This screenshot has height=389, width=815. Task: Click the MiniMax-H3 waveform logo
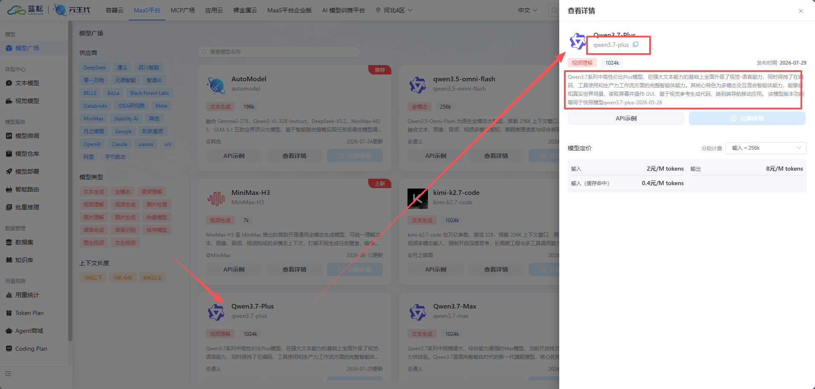pyautogui.click(x=216, y=198)
